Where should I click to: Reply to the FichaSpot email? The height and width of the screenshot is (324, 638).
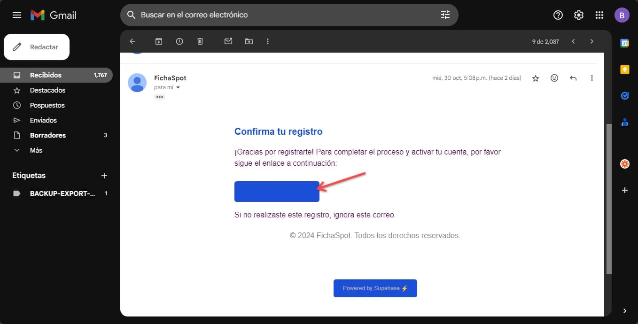573,78
